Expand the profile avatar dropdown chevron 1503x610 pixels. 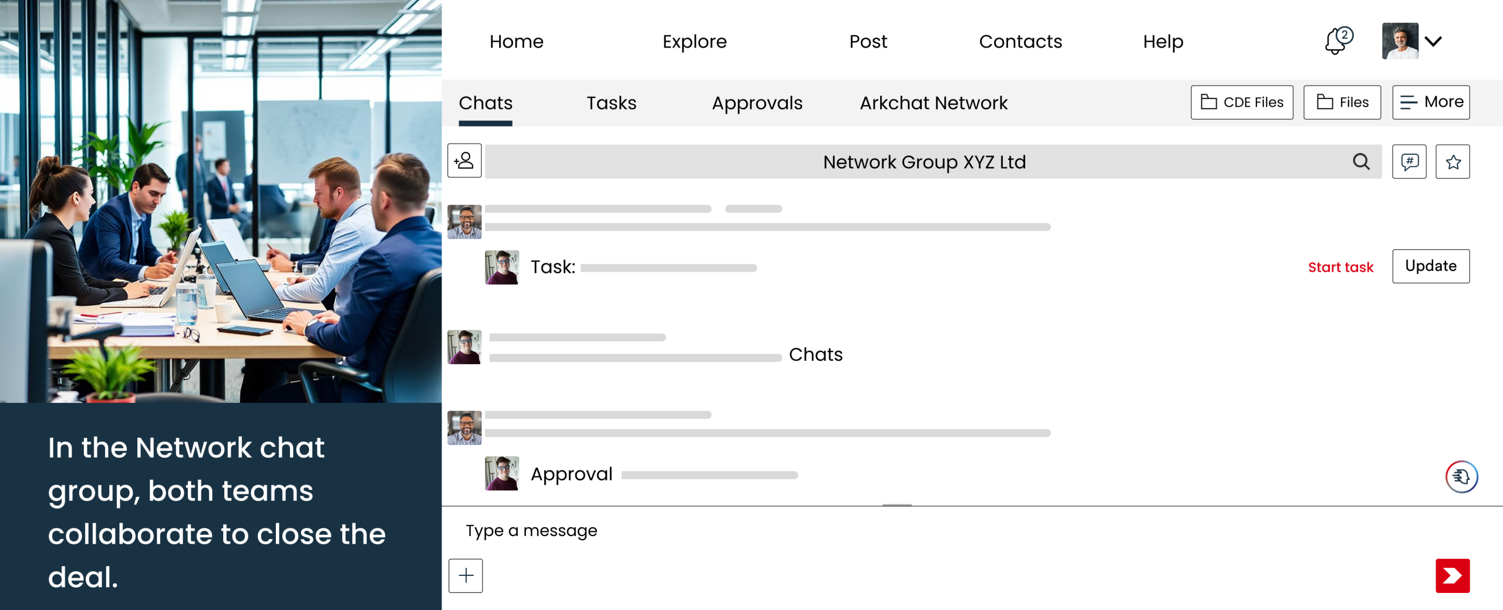click(x=1434, y=41)
